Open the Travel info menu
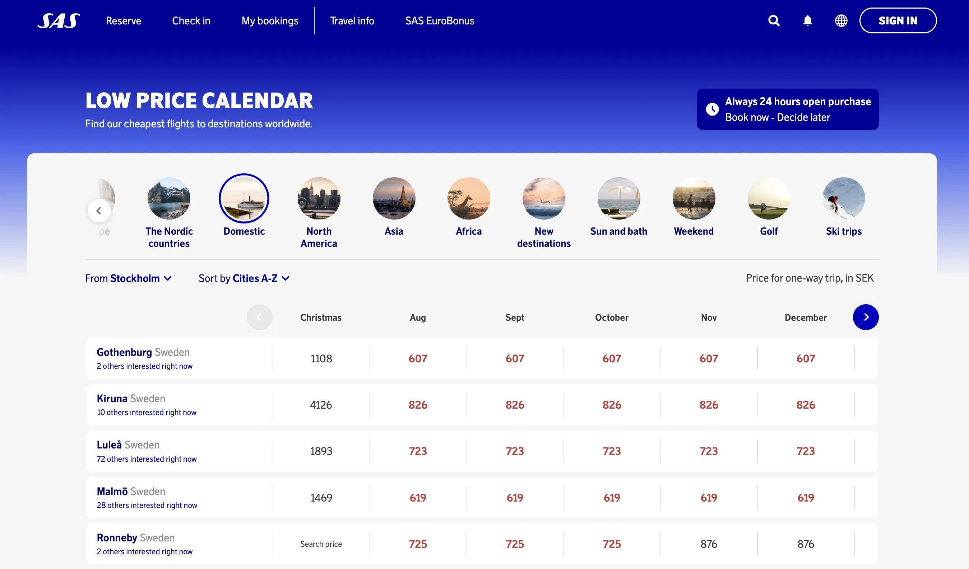The width and height of the screenshot is (969, 569). point(352,21)
